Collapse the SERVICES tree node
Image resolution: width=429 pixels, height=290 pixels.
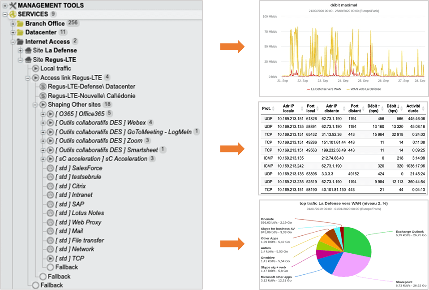point(5,14)
